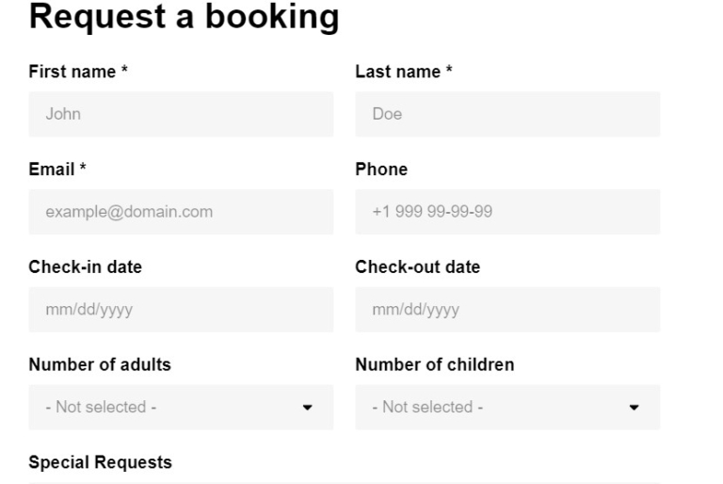This screenshot has height=484, width=723.
Task: Click the First name input field
Action: (x=181, y=114)
